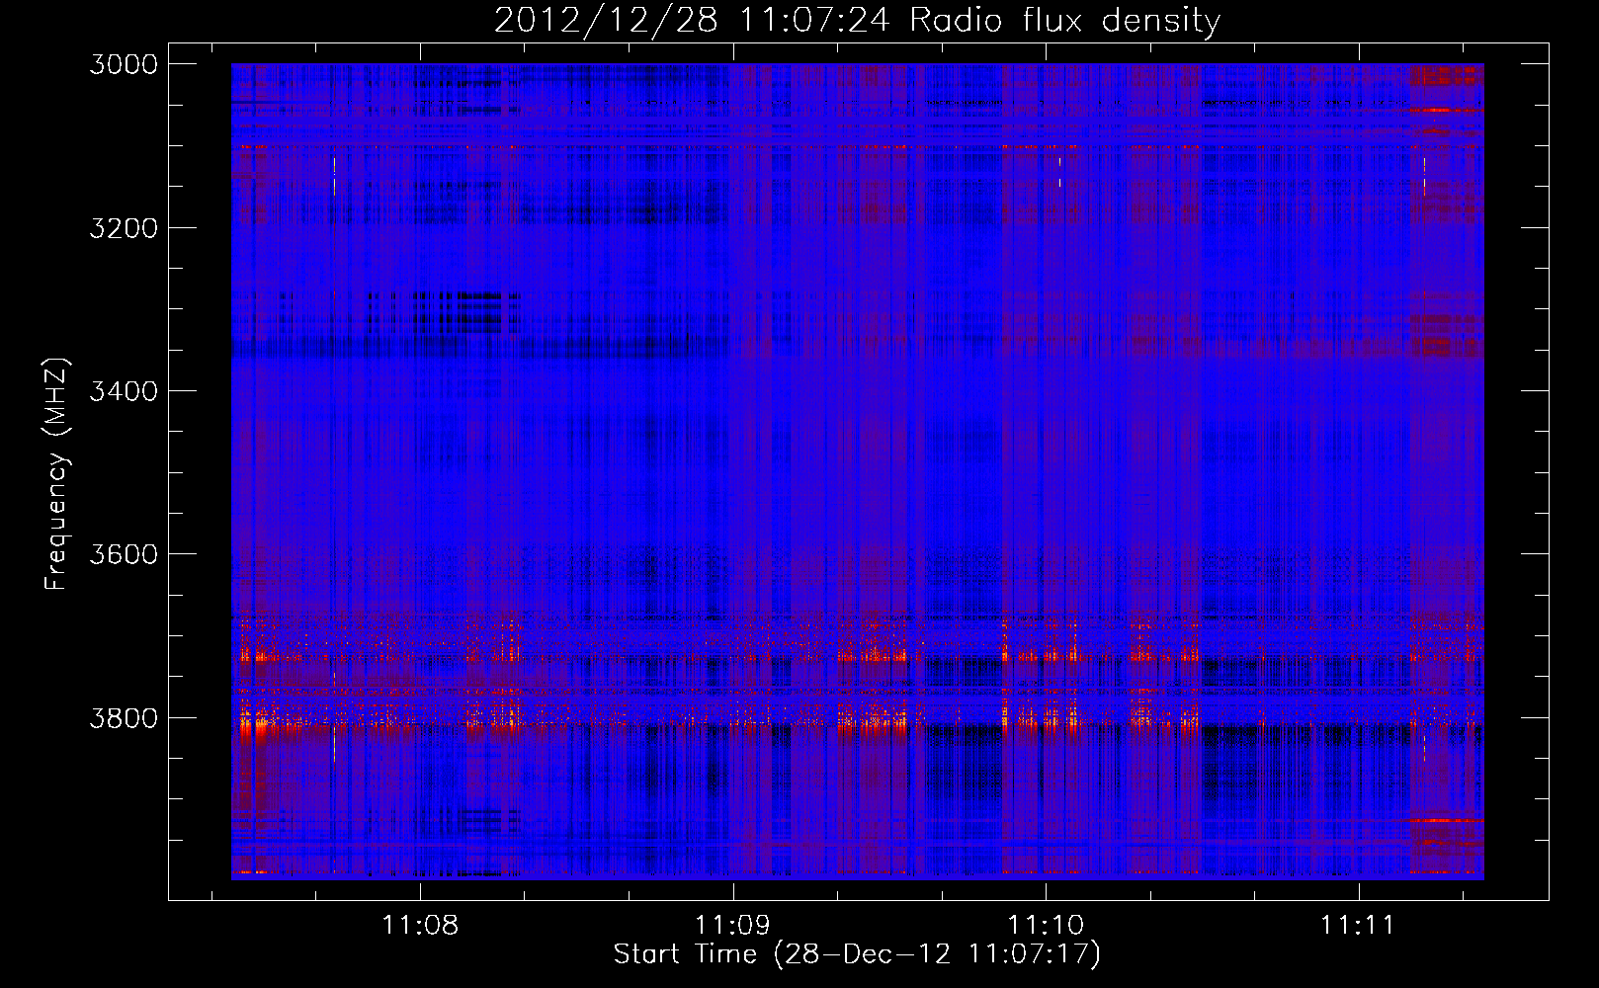Select the 3600 frequency tick label
The height and width of the screenshot is (988, 1599).
pos(124,554)
